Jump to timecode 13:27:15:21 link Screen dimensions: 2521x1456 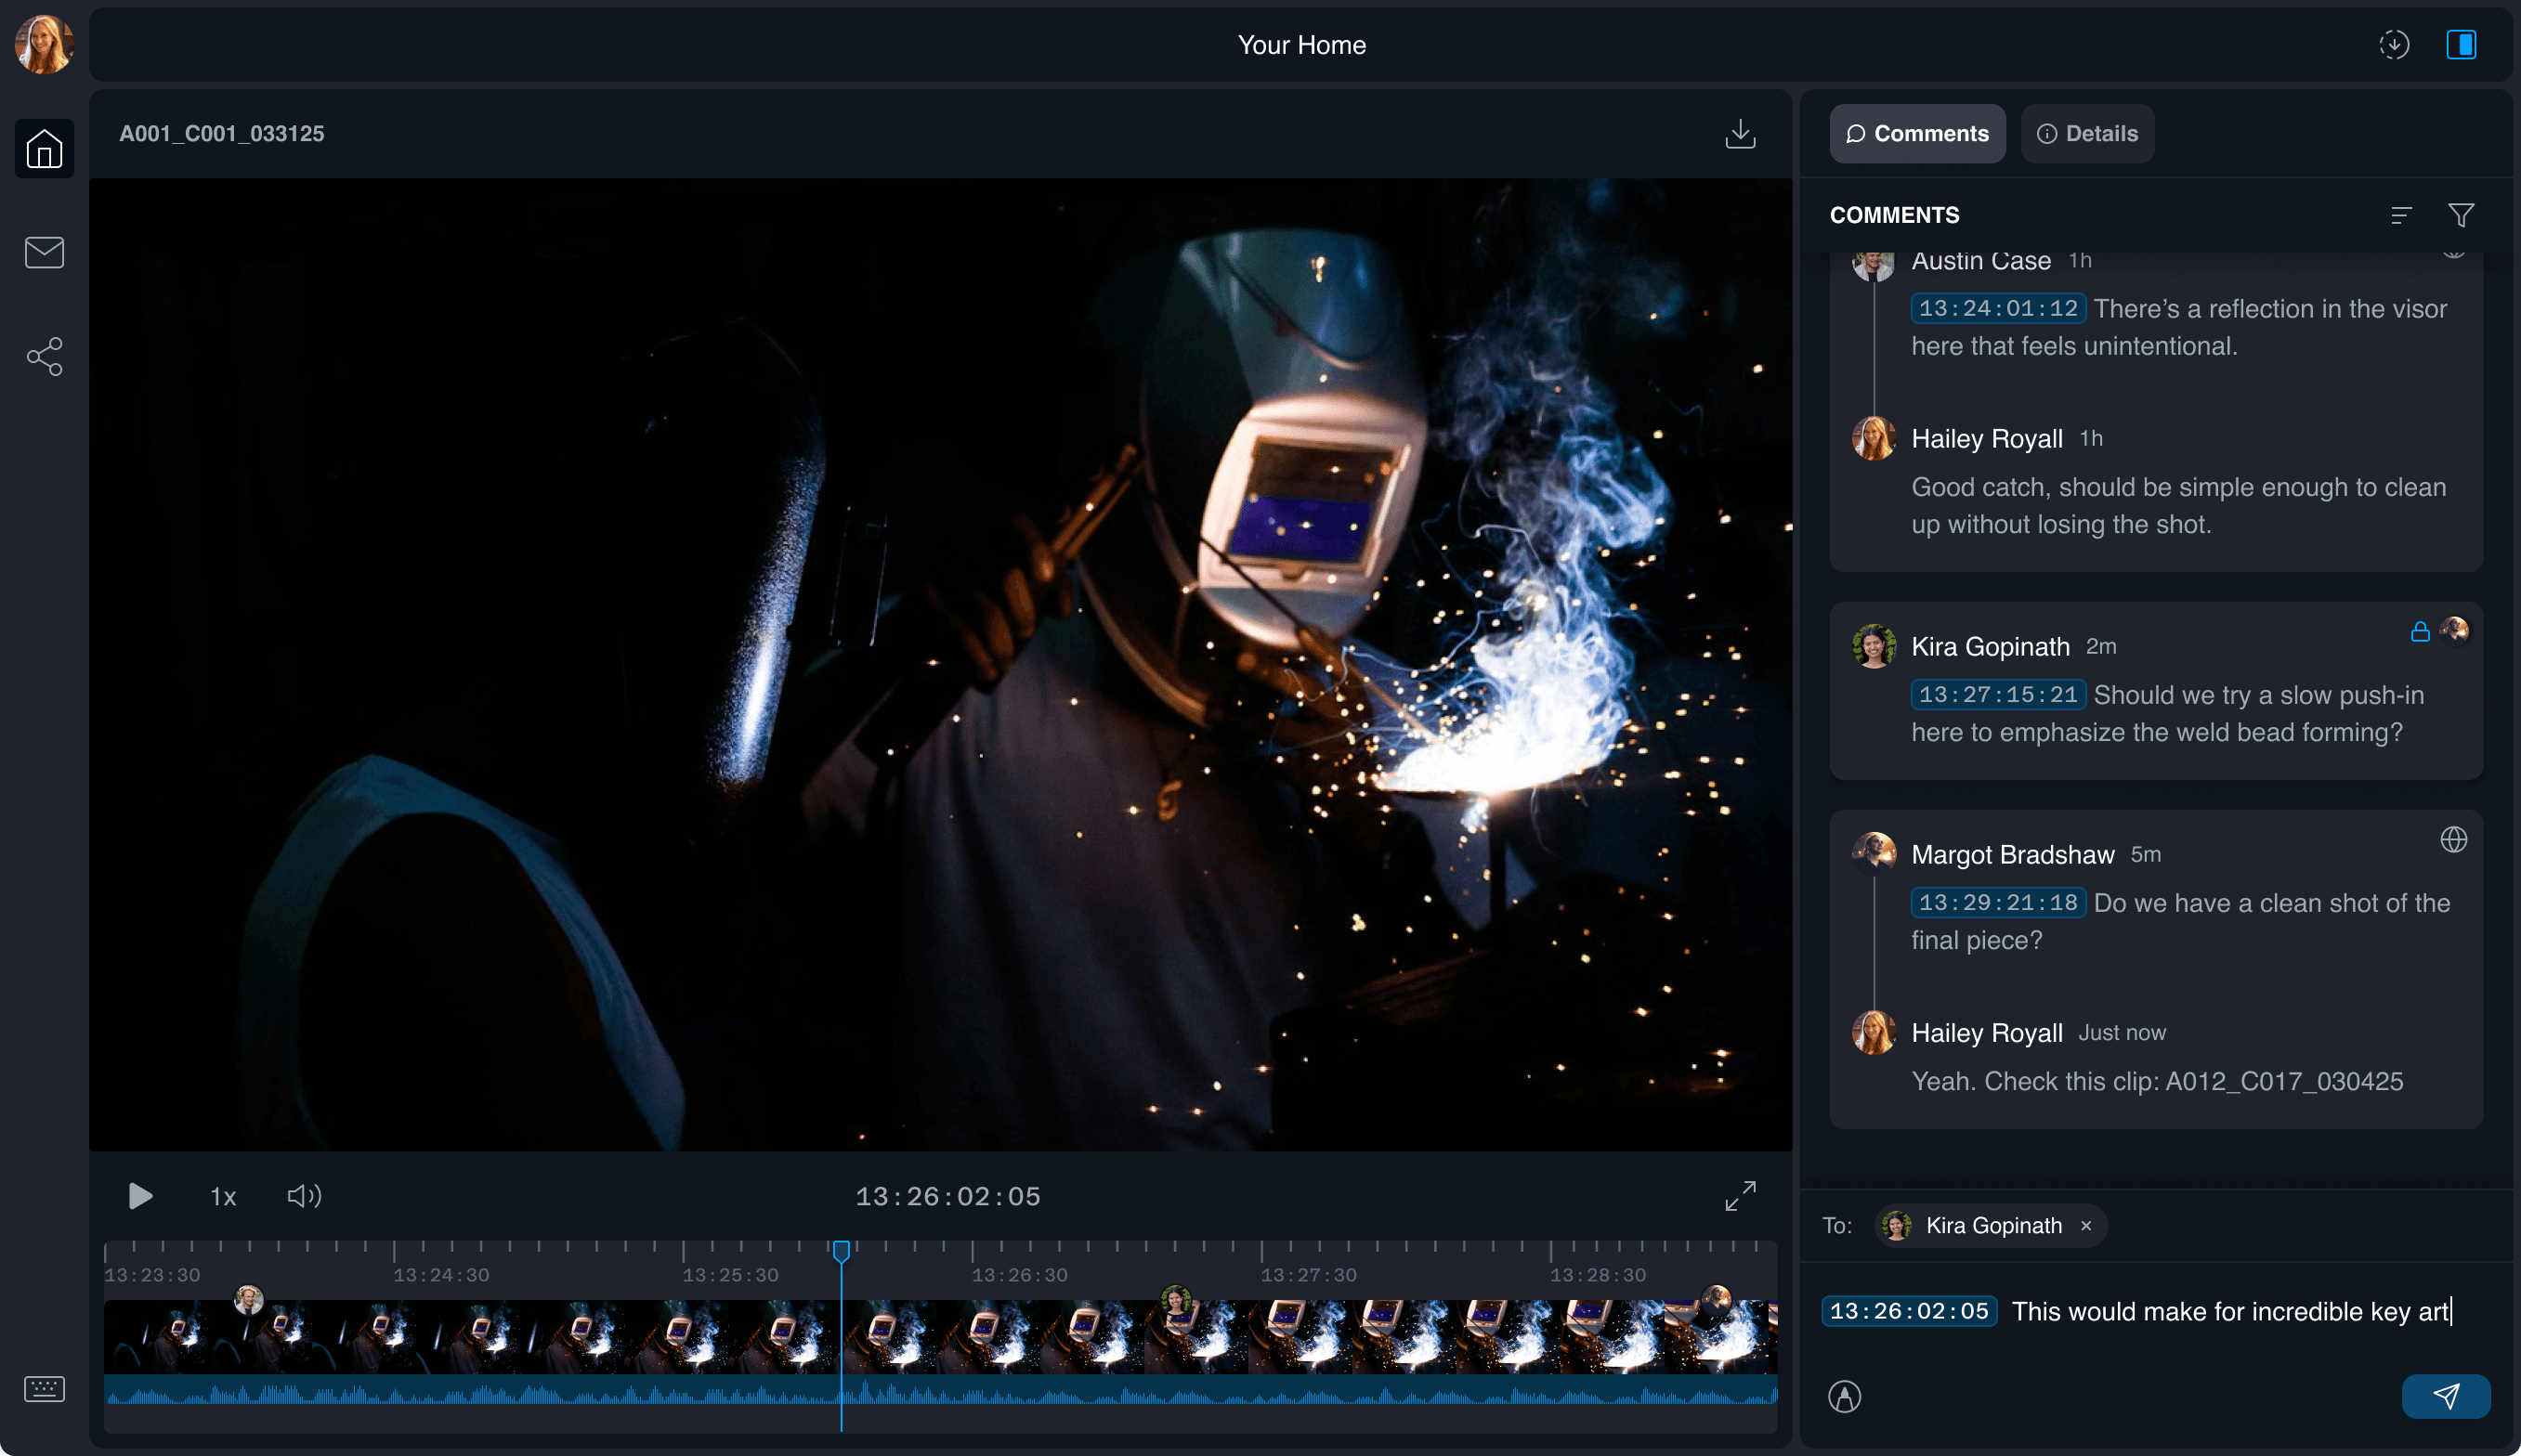[x=1997, y=695]
